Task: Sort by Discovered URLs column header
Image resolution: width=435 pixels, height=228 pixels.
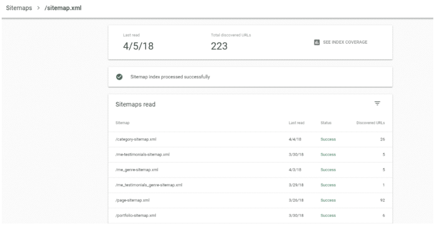Action: pyautogui.click(x=370, y=123)
